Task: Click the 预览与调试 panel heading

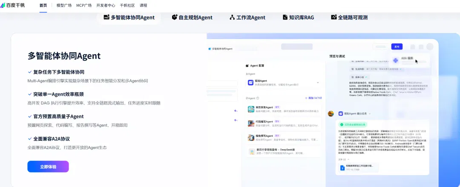Action: (x=337, y=56)
